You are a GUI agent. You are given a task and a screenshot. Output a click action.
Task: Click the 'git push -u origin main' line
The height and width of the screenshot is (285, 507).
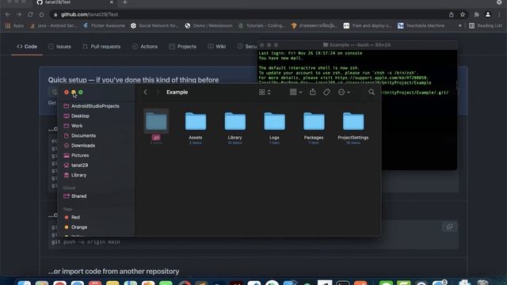tap(86, 241)
